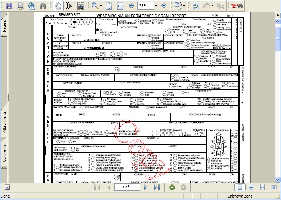Switch to Facing pages layout
The image size is (281, 200).
pos(274,187)
